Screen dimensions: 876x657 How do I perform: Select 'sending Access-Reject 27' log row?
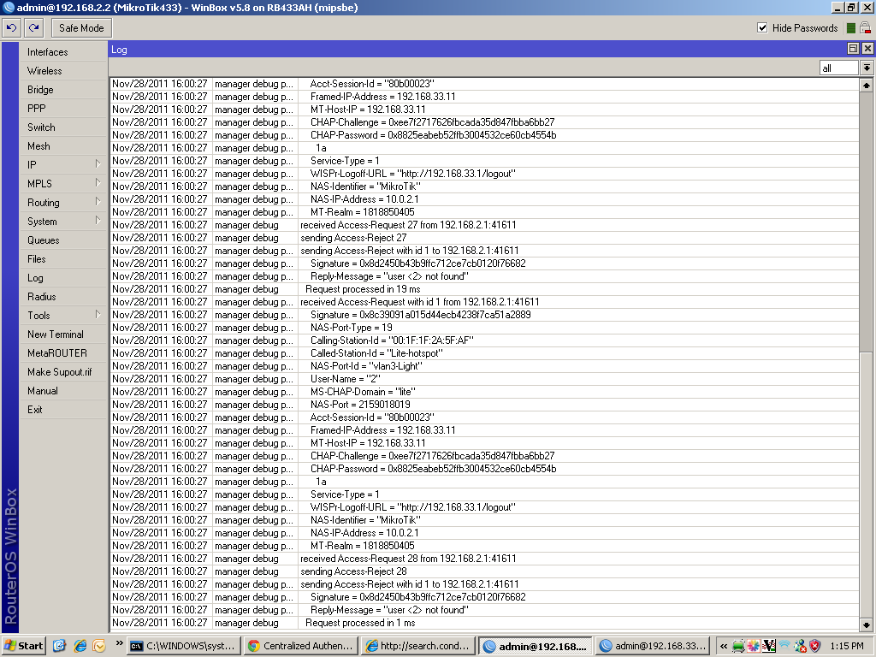coord(484,238)
